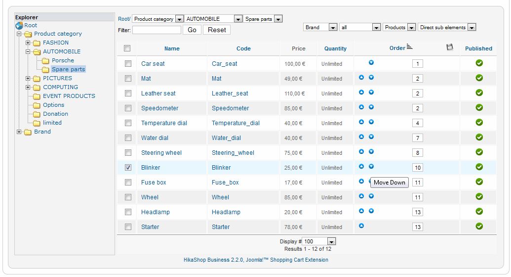Sort the table by Quantity column
Image resolution: width=511 pixels, height=277 pixels.
[x=335, y=48]
